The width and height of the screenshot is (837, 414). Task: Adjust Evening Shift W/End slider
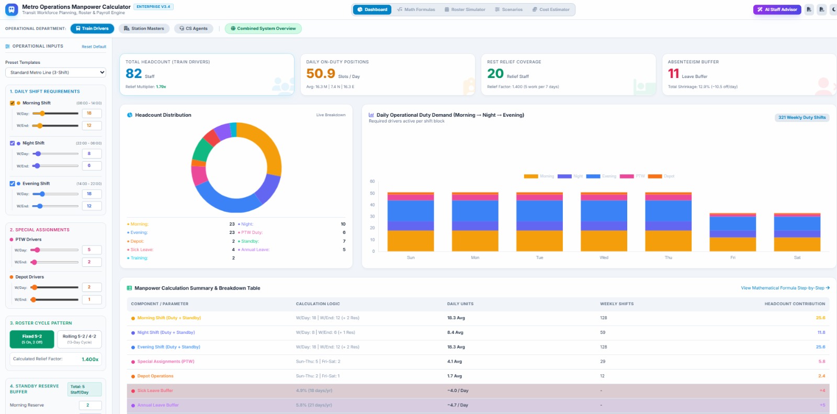[x=55, y=206]
